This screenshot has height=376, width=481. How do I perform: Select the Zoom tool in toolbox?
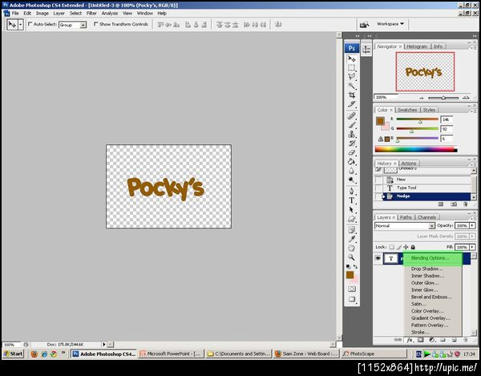click(x=352, y=257)
